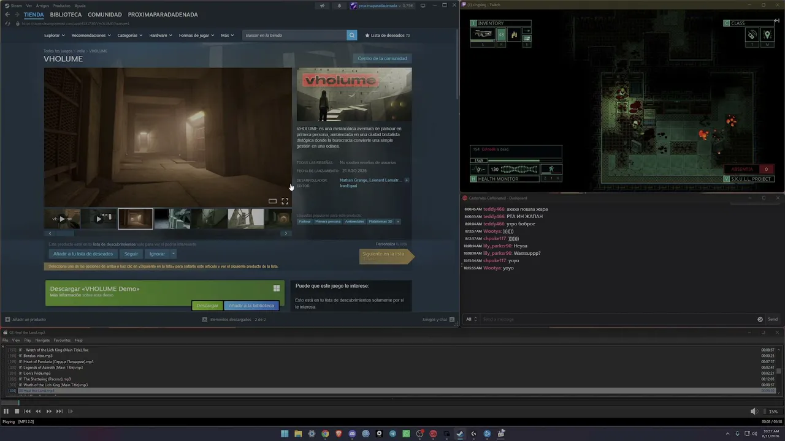The image size is (785, 441).
Task: Fast-forward the track in music player
Action: 48,412
